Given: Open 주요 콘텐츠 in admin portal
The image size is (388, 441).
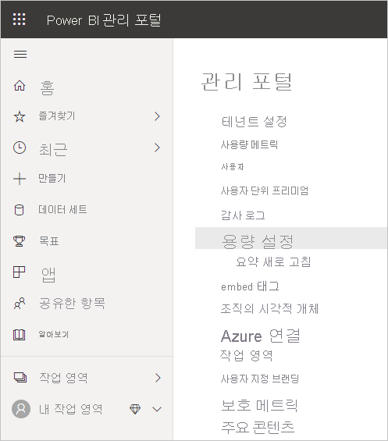Looking at the screenshot, I should (x=258, y=427).
